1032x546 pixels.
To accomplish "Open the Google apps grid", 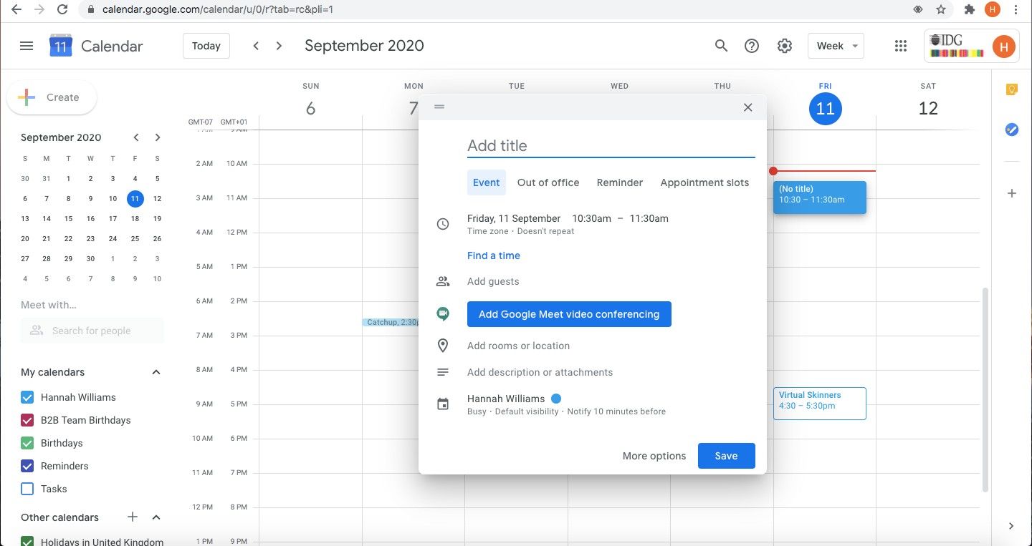I will click(901, 46).
